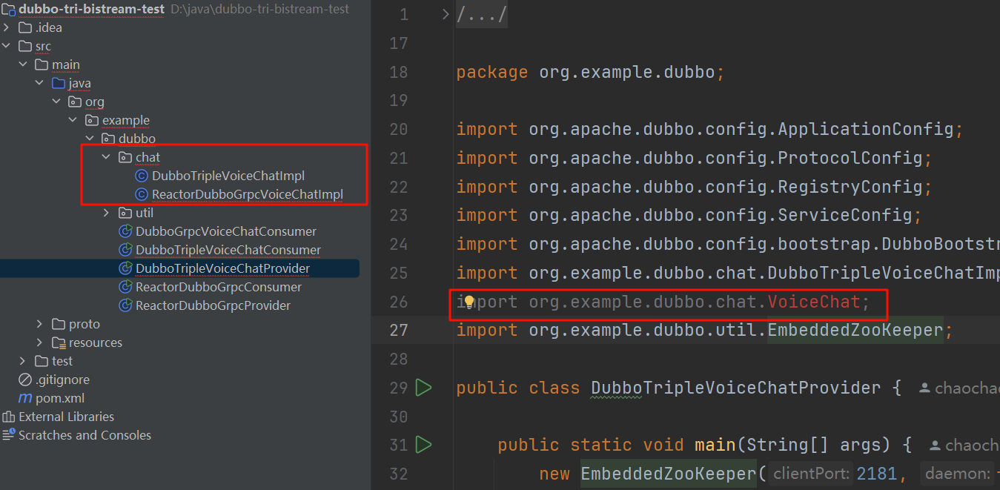This screenshot has height=490, width=1000.
Task: Collapse the dubbo package
Action: tap(90, 139)
